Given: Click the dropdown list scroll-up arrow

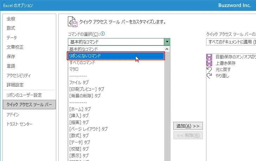Looking at the screenshot, I should coord(167,49).
